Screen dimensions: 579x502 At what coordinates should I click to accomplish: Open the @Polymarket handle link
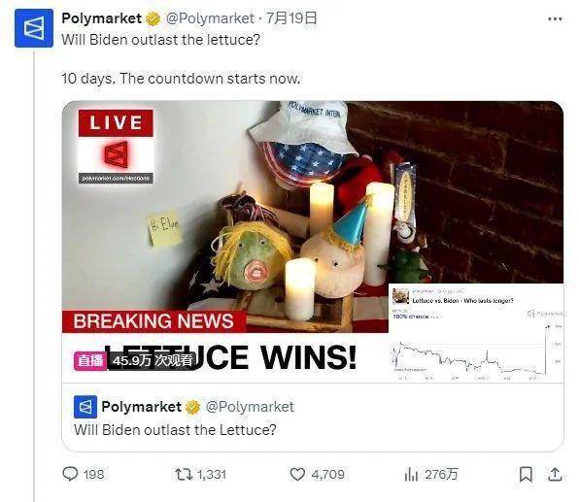pyautogui.click(x=210, y=18)
